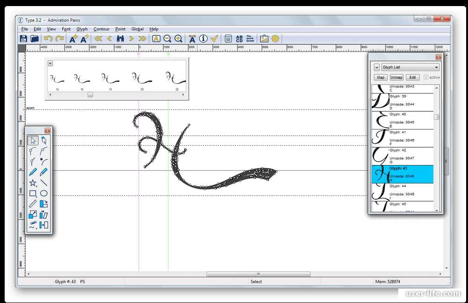468x303 pixels.
Task: Select Glyph 39 Unicode 0044 in list
Action: [x=402, y=102]
